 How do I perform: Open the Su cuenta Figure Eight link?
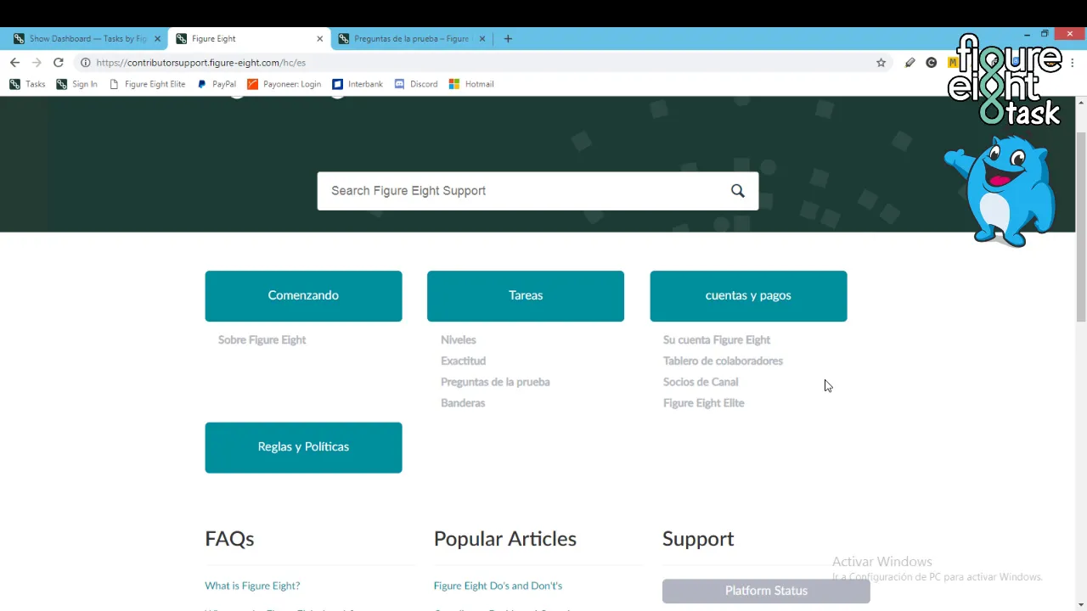(717, 339)
